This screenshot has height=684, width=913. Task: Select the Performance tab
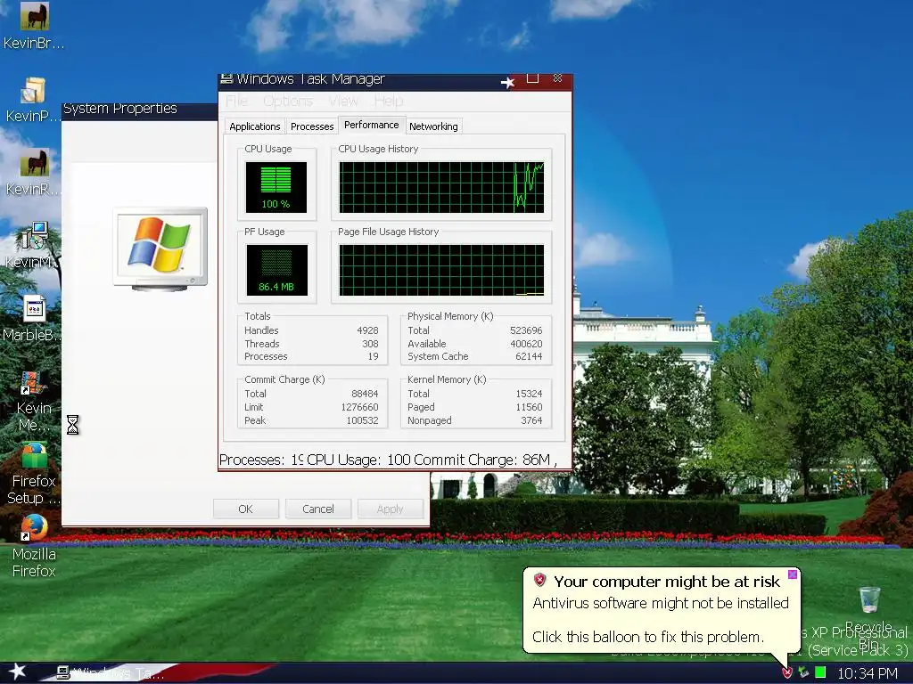click(x=372, y=125)
